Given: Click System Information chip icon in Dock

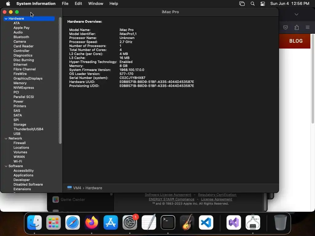Looking at the screenshot, I should tap(253, 222).
